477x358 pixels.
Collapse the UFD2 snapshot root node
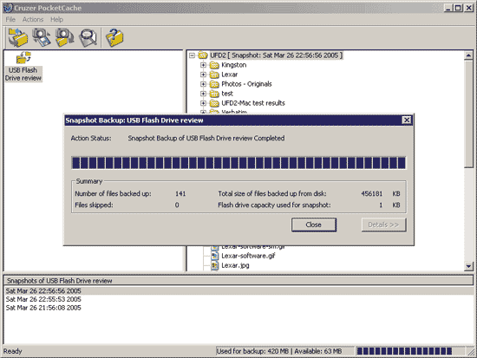(x=192, y=55)
